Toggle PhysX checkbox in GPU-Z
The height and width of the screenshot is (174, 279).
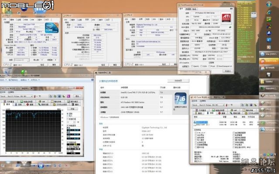208,66
